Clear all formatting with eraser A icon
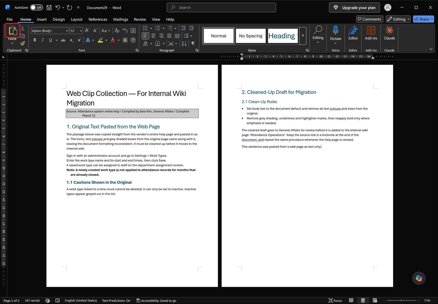438x304 pixels. coord(117,31)
